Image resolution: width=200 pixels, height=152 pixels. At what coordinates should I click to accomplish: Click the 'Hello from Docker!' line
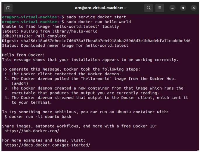tap(23, 55)
